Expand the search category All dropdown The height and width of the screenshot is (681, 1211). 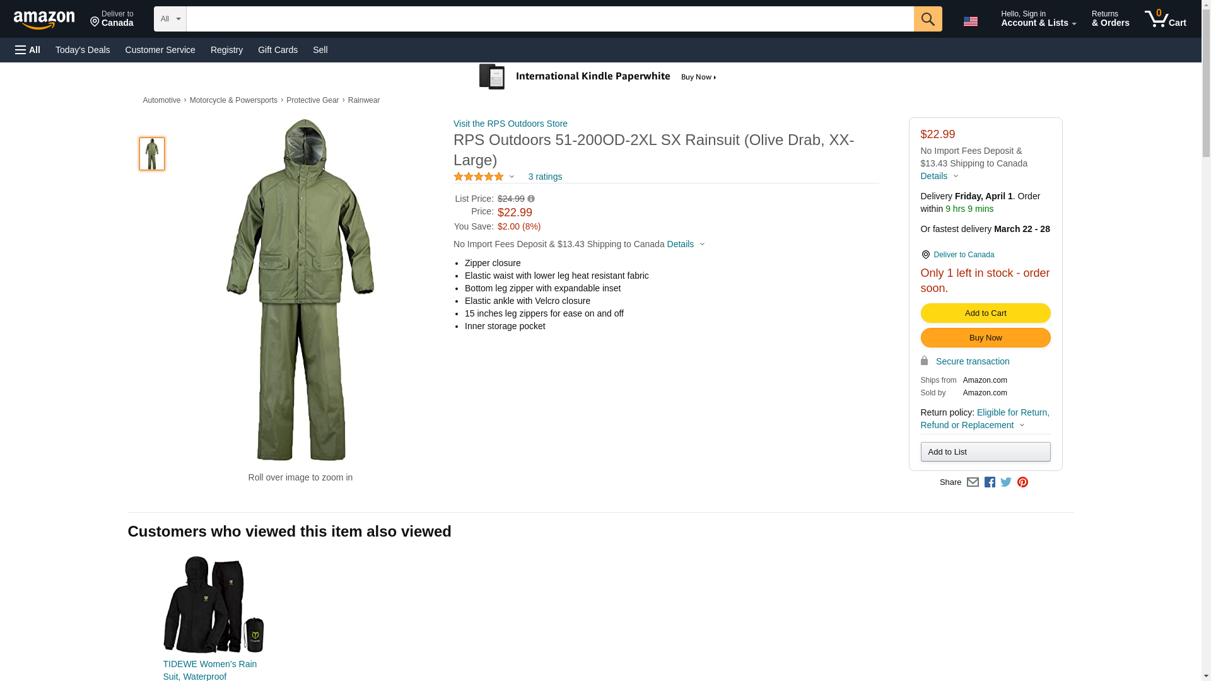click(x=170, y=19)
